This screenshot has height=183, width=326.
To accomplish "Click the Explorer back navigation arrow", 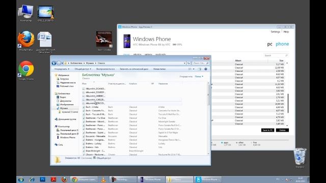I will (54, 63).
